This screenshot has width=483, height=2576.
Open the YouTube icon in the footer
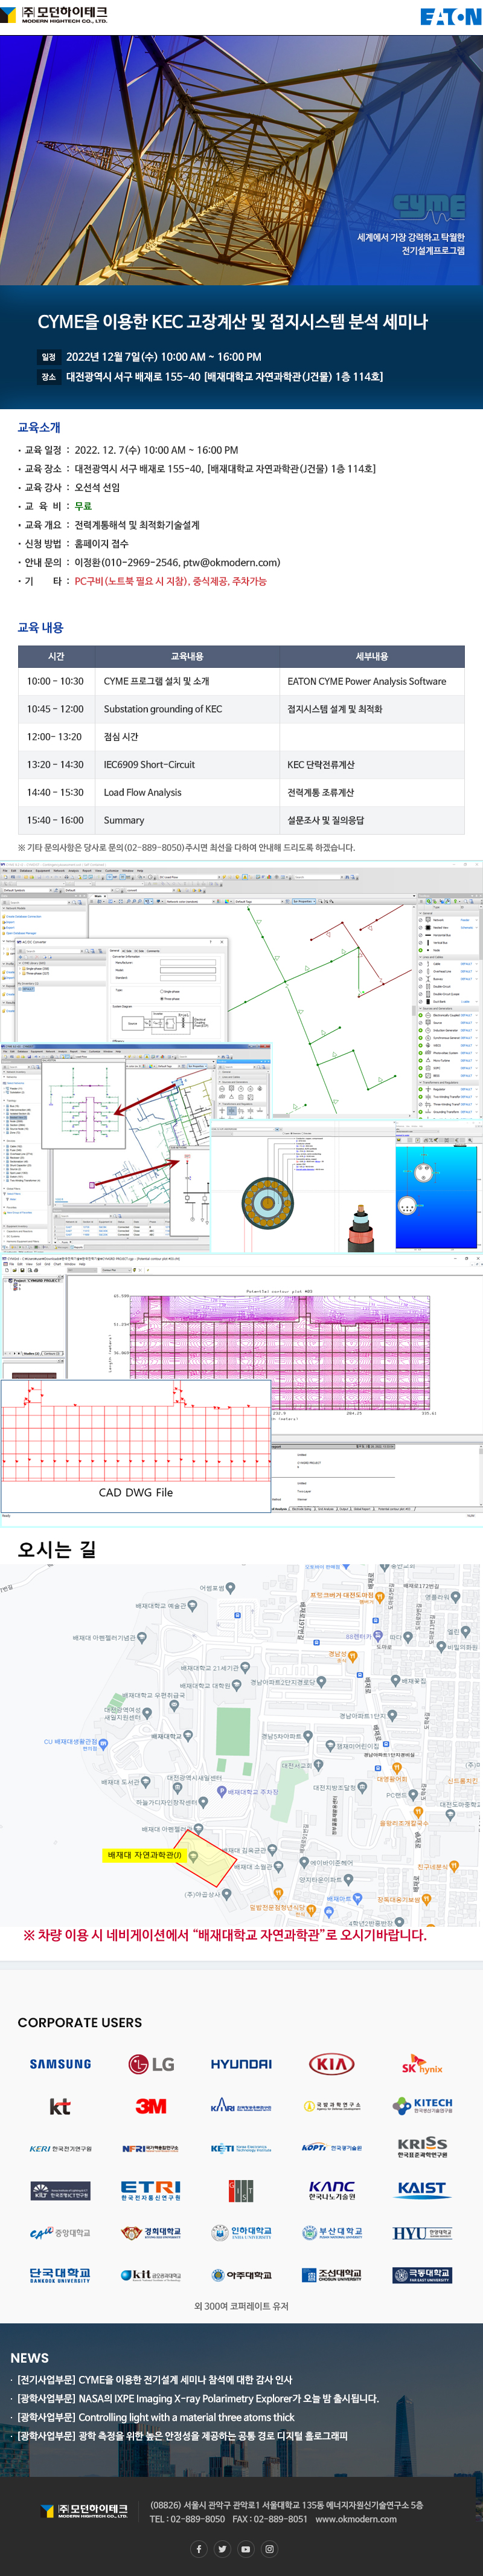(246, 2549)
